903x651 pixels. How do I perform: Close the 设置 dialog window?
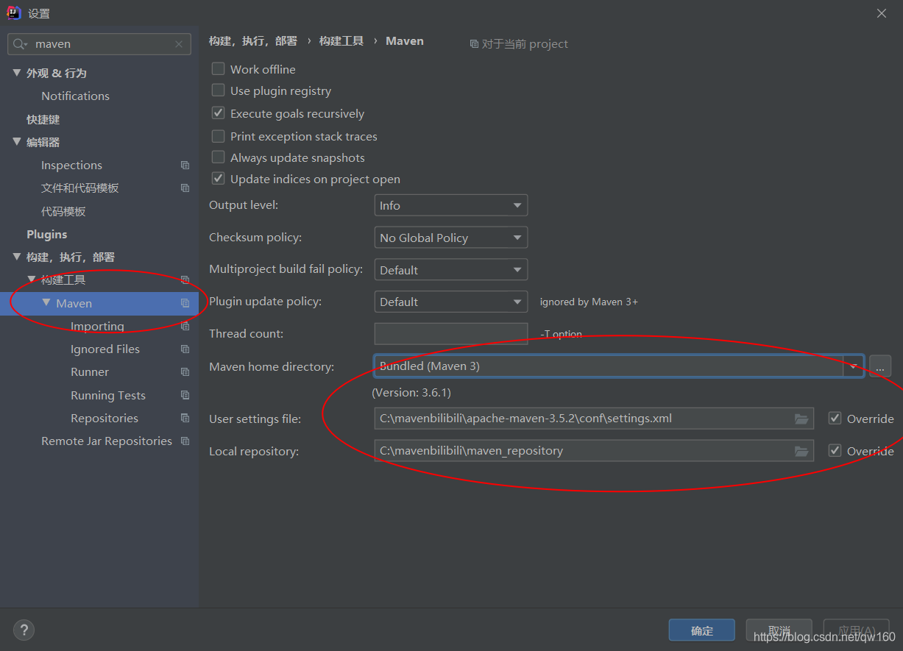click(882, 13)
